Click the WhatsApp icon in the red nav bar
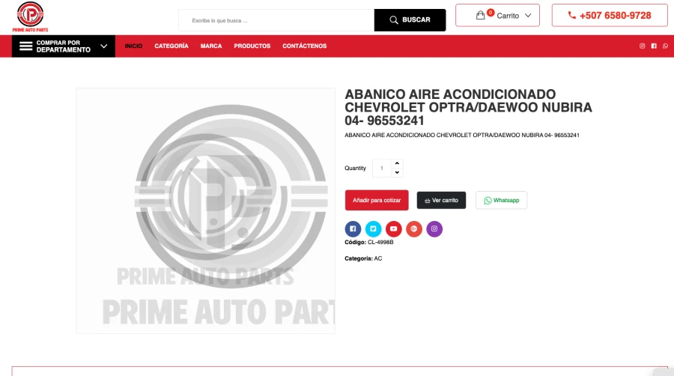 point(666,46)
